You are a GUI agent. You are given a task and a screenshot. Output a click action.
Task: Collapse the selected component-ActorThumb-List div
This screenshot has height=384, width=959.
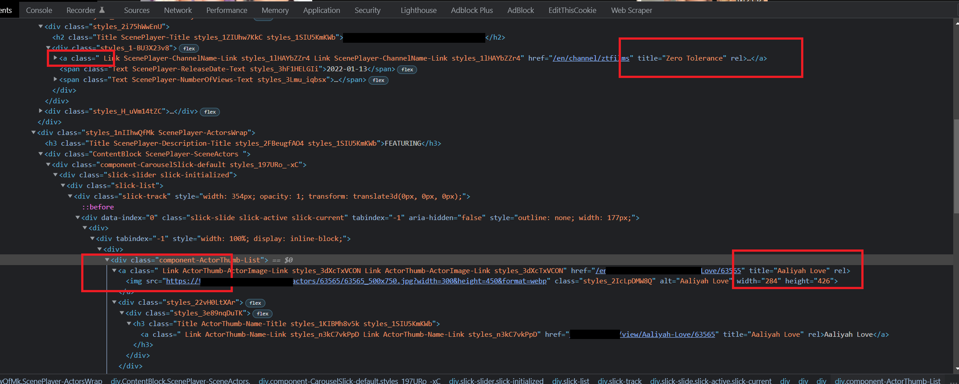107,260
